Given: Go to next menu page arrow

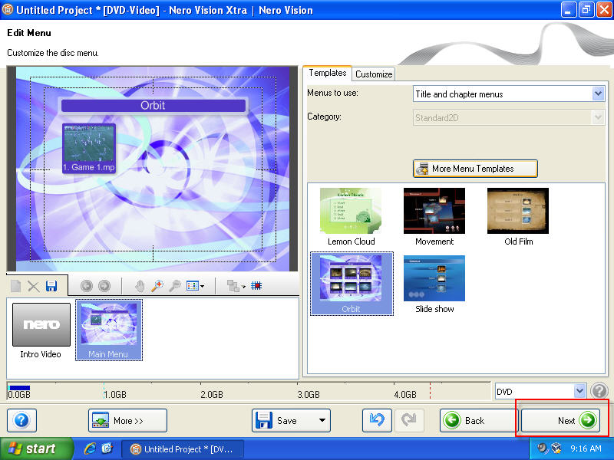Looking at the screenshot, I should [104, 286].
